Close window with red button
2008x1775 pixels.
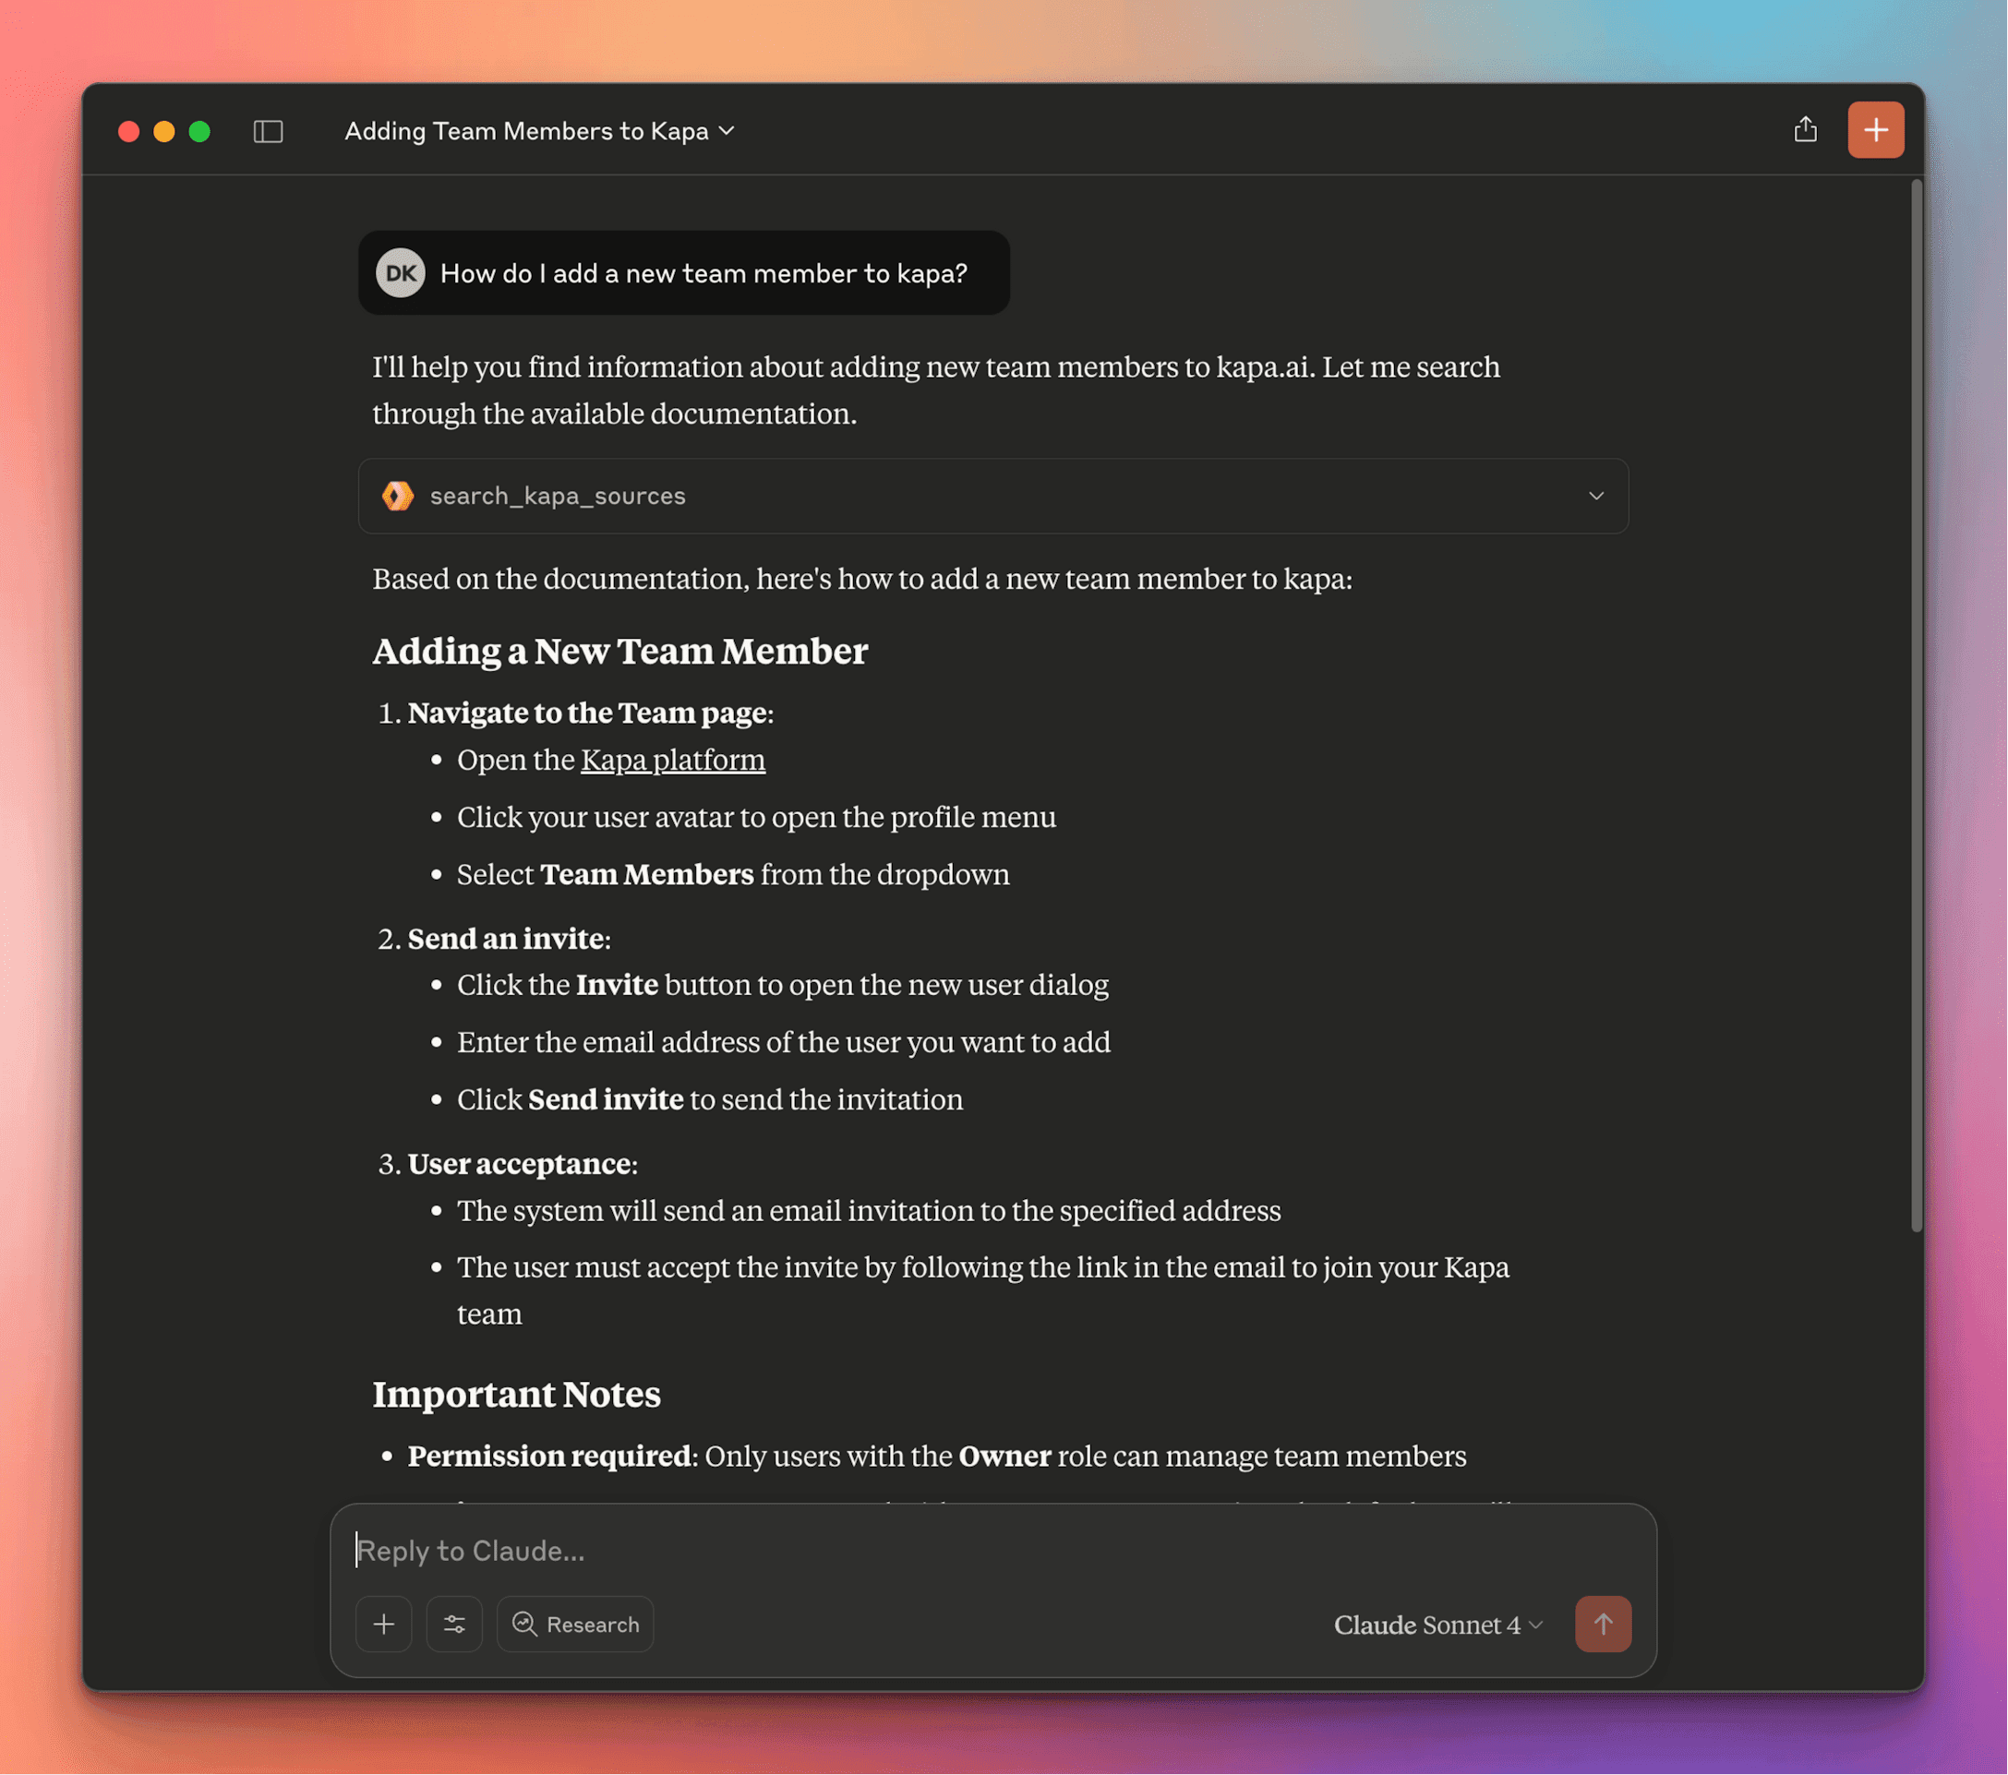(128, 131)
